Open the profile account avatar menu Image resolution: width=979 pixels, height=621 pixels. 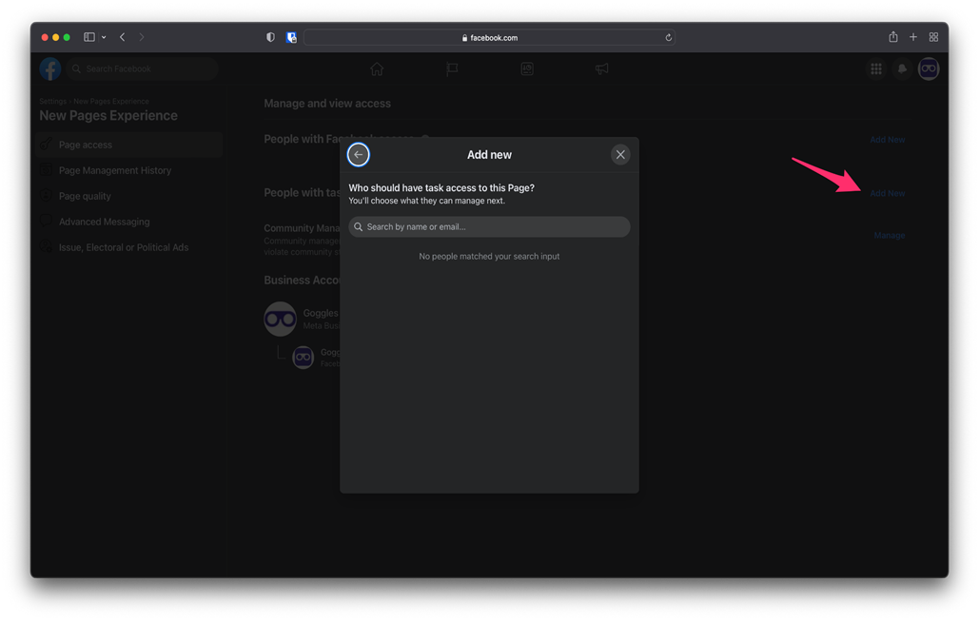[929, 69]
